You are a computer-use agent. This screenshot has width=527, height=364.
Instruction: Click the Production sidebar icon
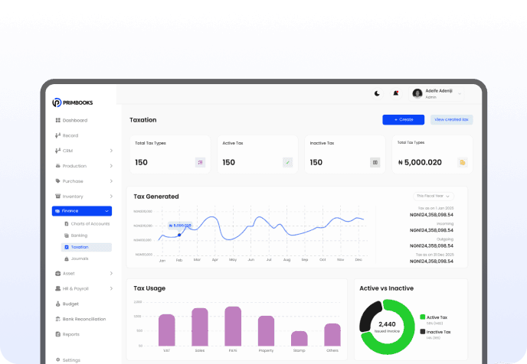(x=57, y=166)
